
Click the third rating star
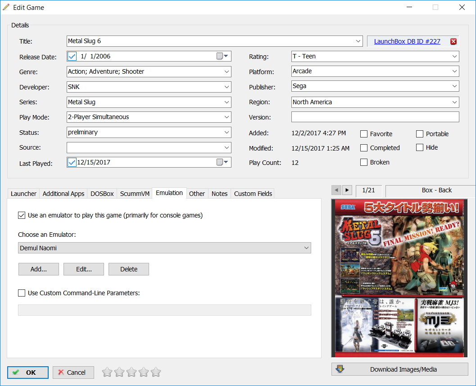point(131,372)
